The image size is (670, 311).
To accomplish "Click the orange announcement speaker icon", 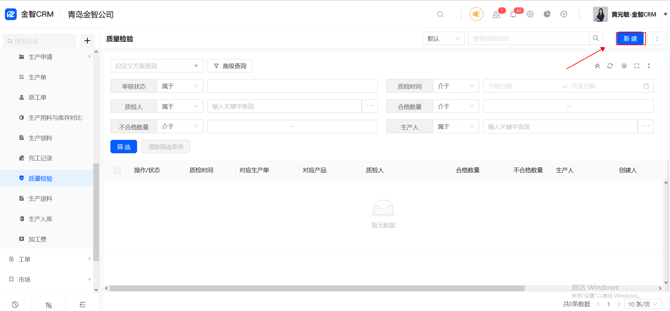I will (x=476, y=14).
